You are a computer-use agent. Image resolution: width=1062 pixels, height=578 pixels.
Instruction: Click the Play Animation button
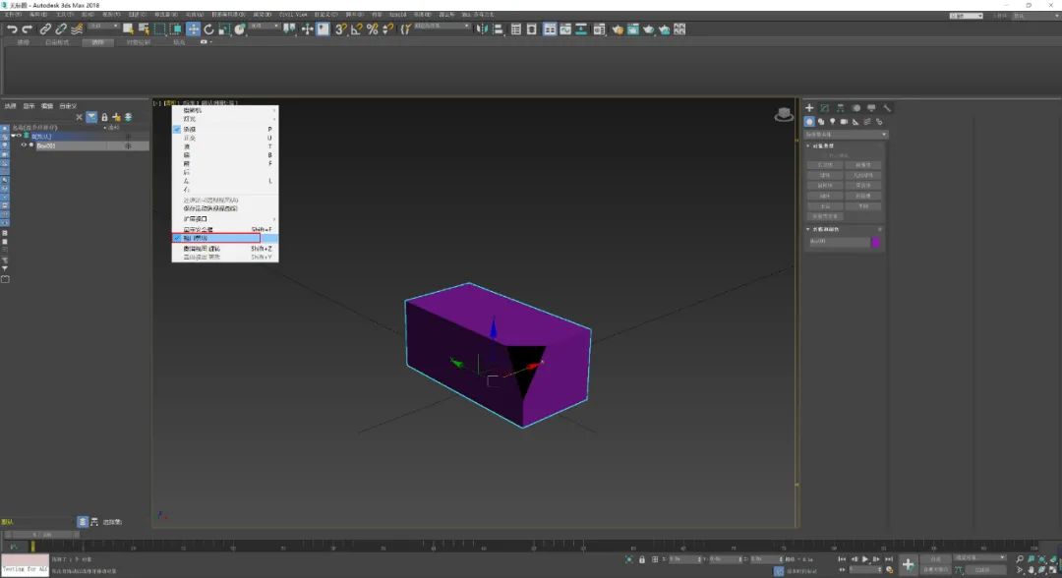[865, 559]
